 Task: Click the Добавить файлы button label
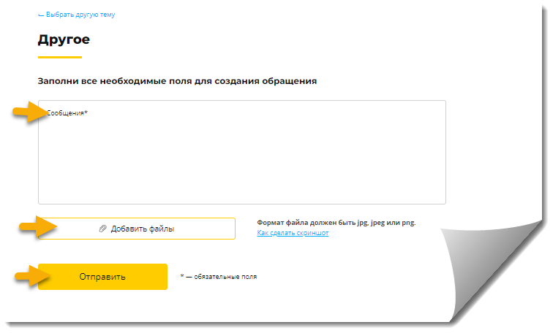point(143,229)
